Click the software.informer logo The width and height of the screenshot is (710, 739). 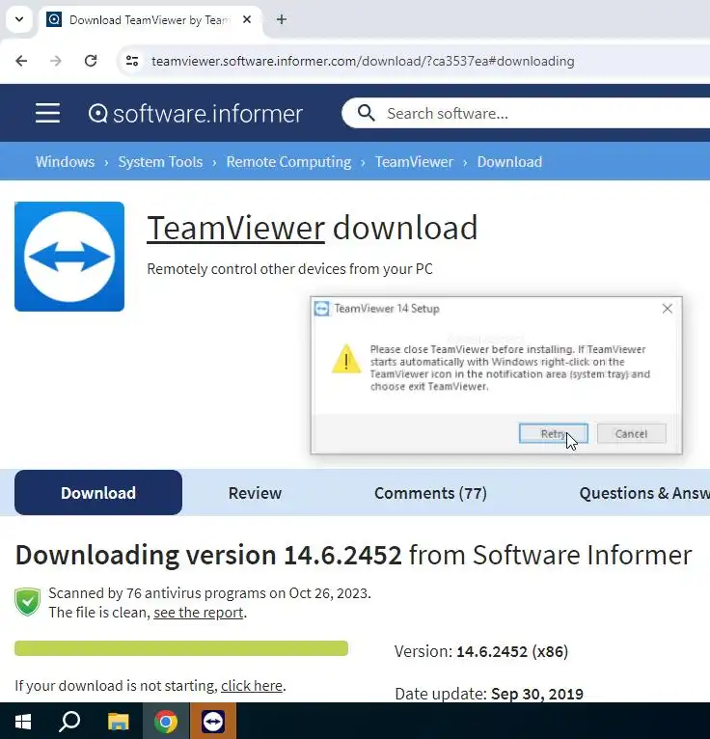coord(196,114)
